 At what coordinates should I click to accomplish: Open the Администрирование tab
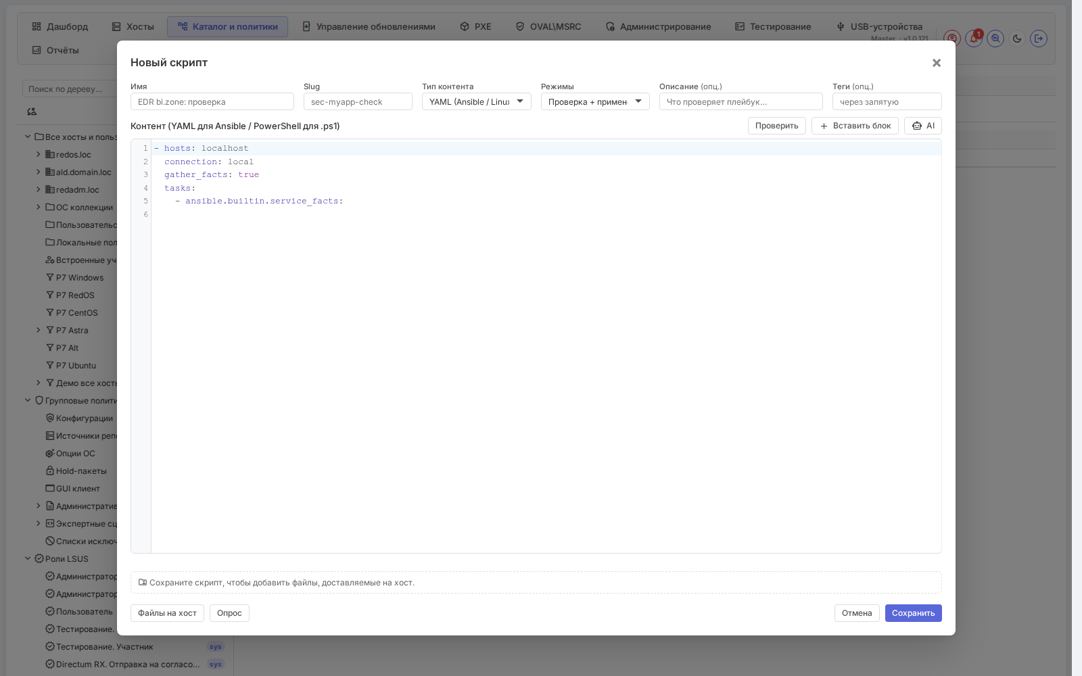pyautogui.click(x=658, y=26)
